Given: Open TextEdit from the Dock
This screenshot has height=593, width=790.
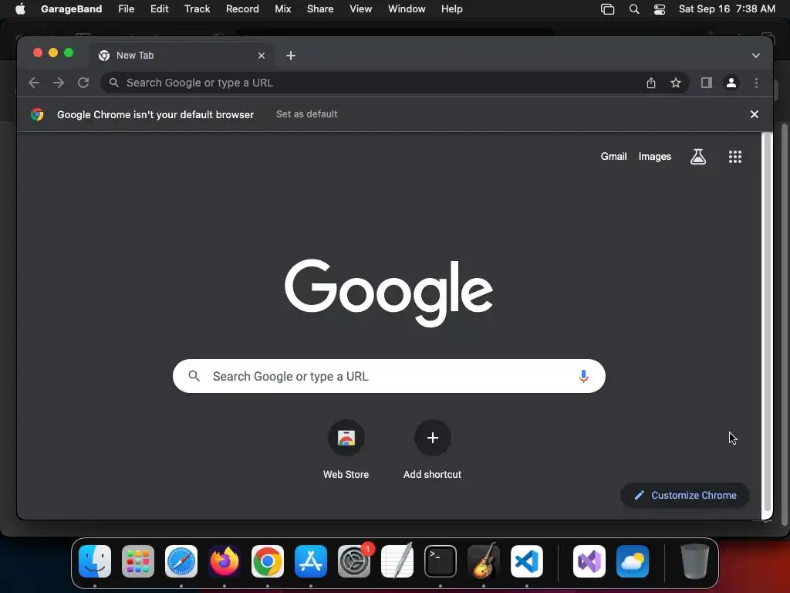Looking at the screenshot, I should tap(397, 561).
